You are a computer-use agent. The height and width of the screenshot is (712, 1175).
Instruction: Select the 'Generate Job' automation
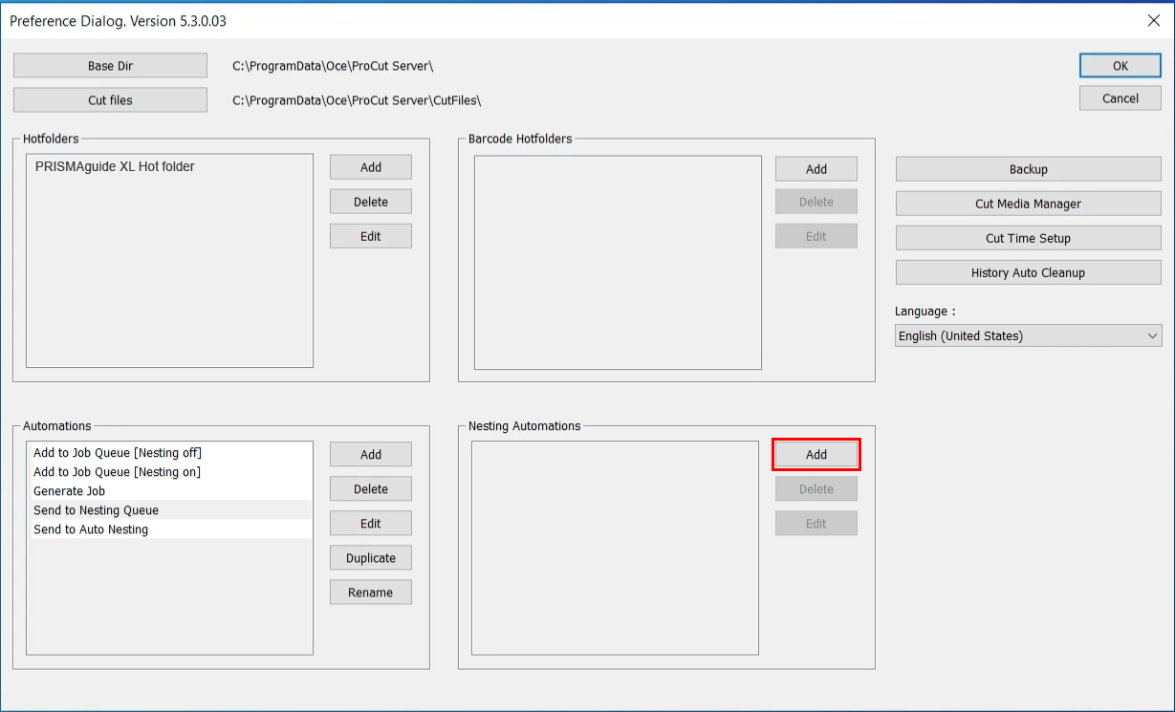[70, 491]
